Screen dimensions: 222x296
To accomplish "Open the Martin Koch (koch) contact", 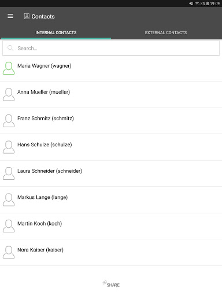I will click(111, 226).
